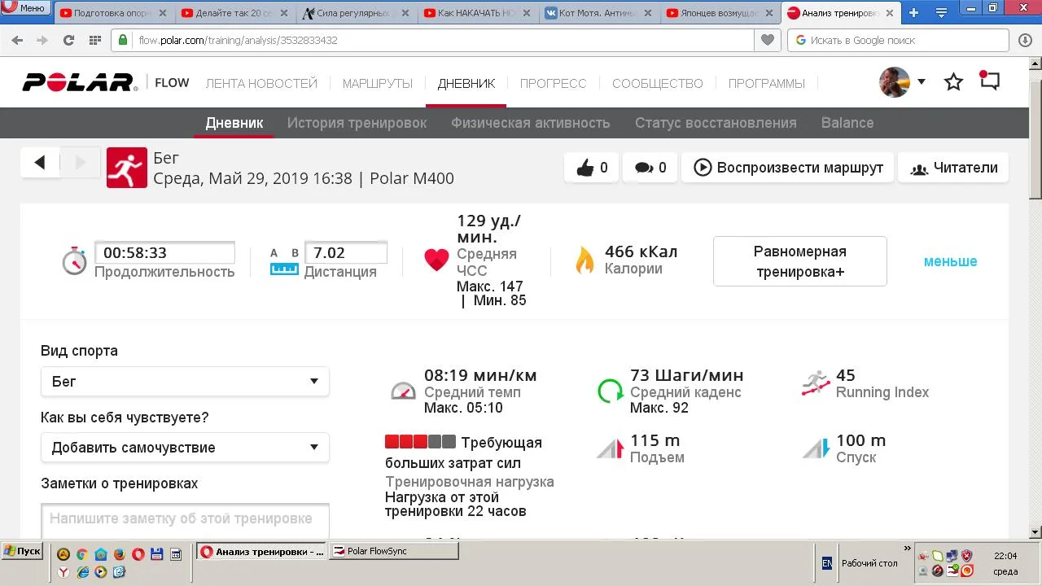Switch to Статус восстановления subtab
The width and height of the screenshot is (1042, 586).
pyautogui.click(x=716, y=123)
